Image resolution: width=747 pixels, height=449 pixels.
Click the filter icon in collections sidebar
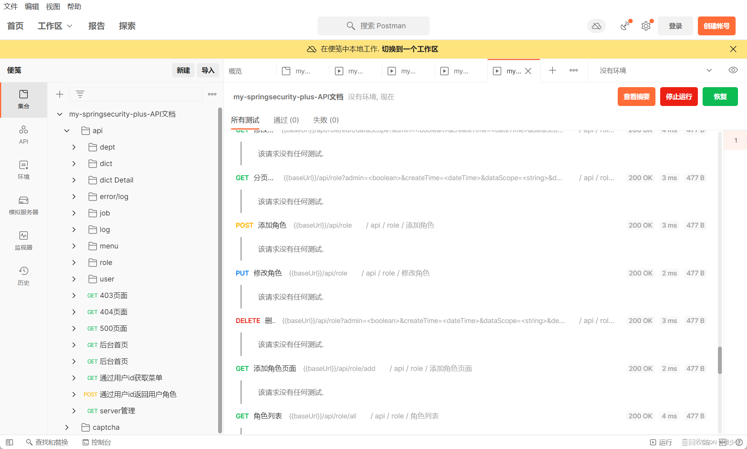coord(80,94)
